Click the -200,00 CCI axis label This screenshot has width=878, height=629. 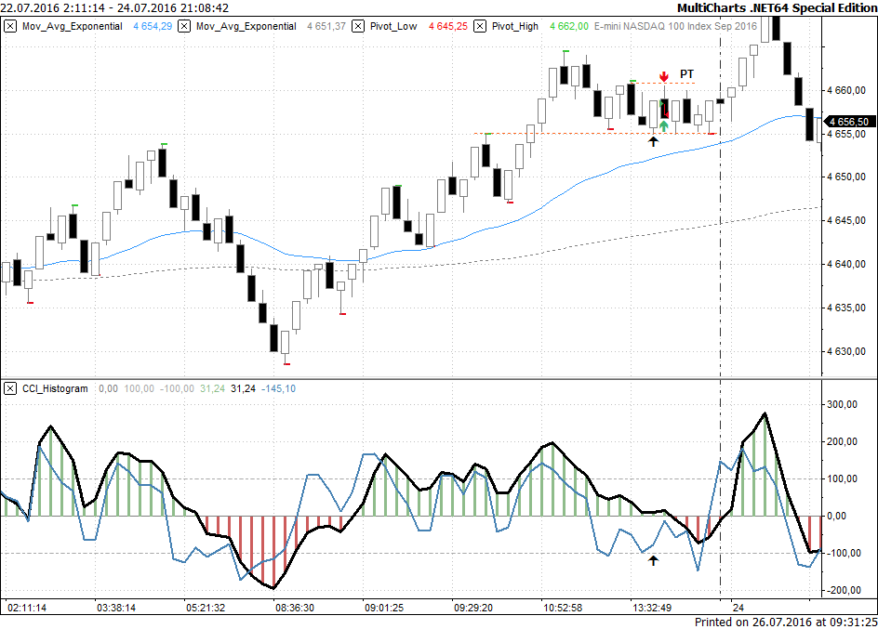click(x=842, y=590)
